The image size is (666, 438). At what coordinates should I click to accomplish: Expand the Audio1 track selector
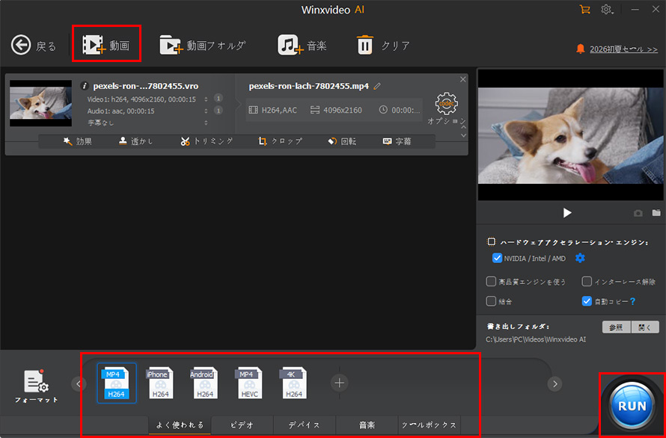click(x=206, y=111)
